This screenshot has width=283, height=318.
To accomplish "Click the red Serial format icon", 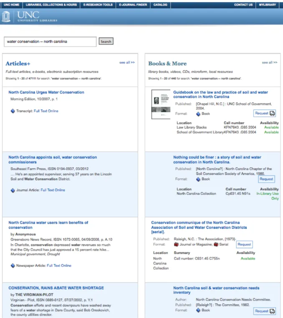I will click(216, 245).
